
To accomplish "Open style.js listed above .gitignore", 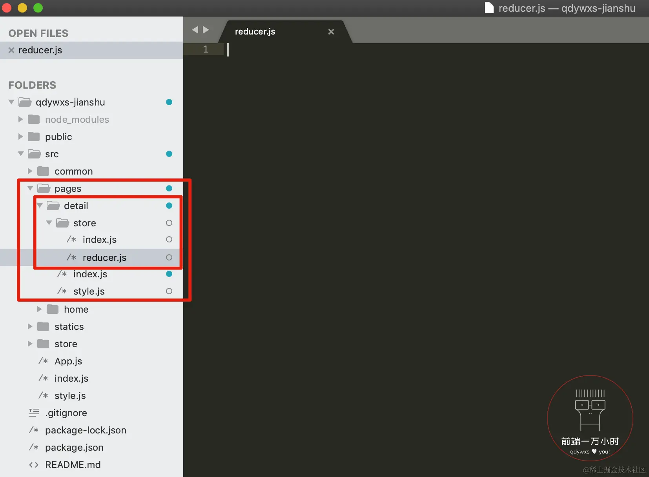I will tap(70, 396).
